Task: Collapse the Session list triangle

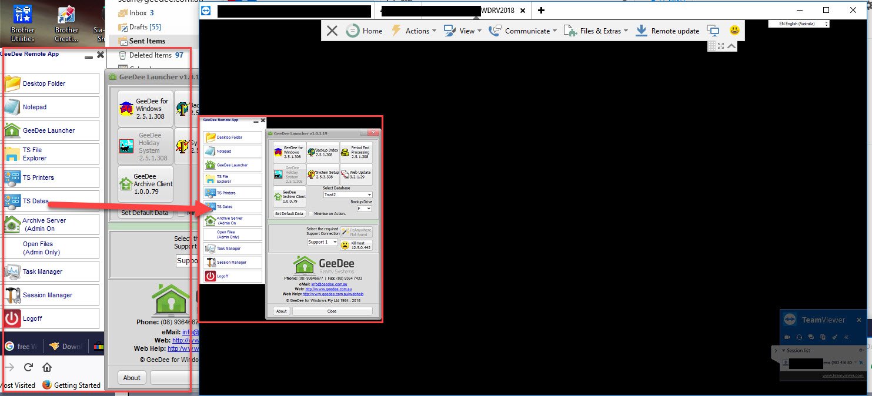Action: click(x=783, y=351)
